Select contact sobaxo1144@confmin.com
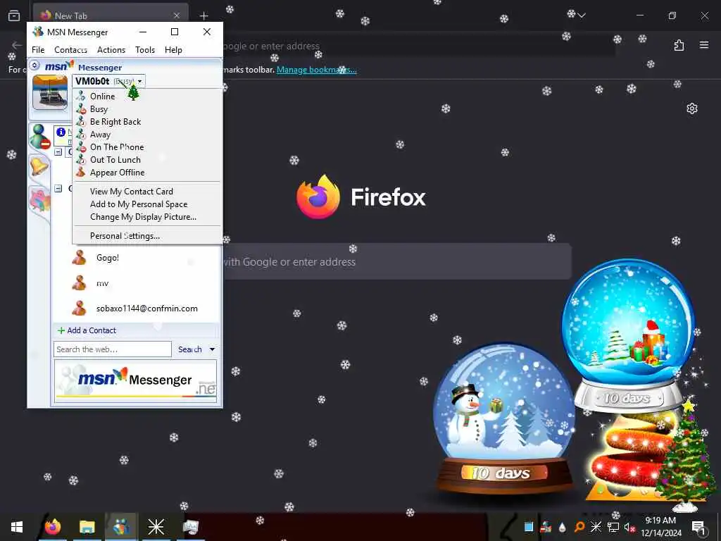 tap(147, 309)
